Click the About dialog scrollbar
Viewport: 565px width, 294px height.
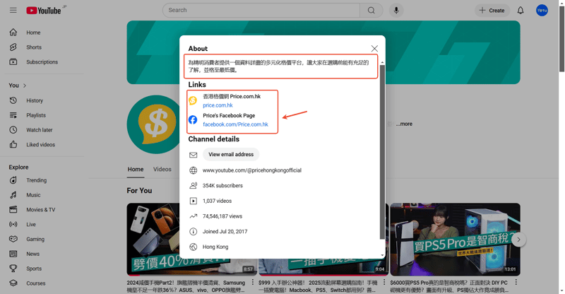tap(382, 151)
